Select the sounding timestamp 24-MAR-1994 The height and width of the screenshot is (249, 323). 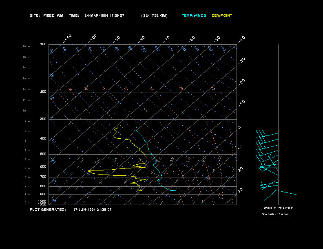click(x=96, y=15)
